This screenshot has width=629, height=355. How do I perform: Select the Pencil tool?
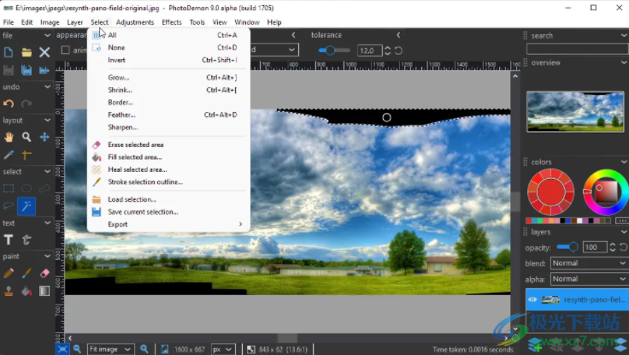tap(9, 274)
